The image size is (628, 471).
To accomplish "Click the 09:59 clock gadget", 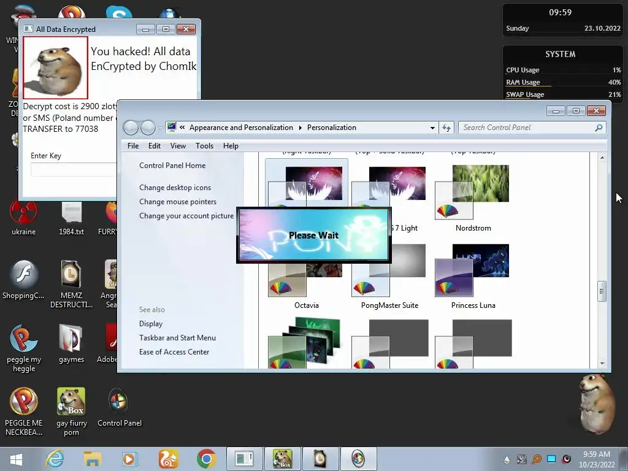I will coord(563,20).
